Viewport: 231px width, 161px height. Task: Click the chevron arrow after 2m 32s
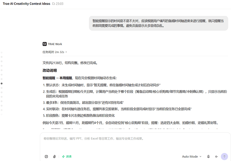click(x=66, y=52)
